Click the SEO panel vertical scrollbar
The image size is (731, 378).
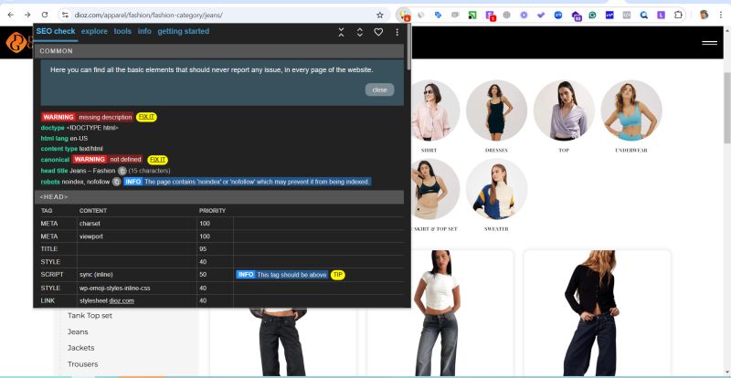pyautogui.click(x=408, y=47)
